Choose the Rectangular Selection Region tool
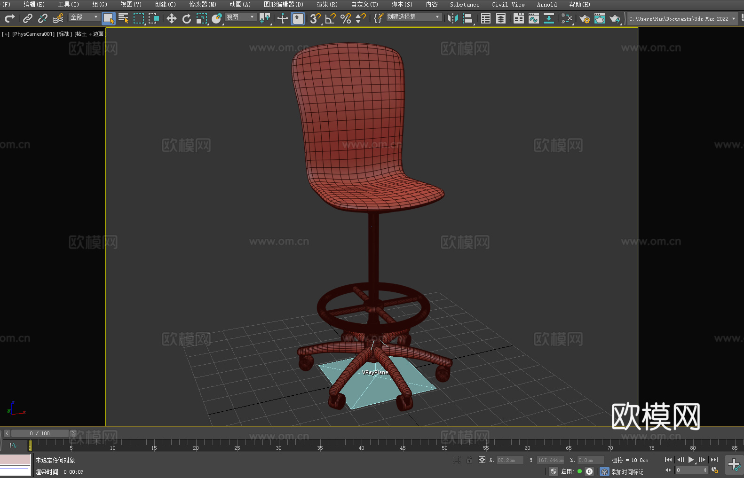The height and width of the screenshot is (478, 744). (139, 18)
